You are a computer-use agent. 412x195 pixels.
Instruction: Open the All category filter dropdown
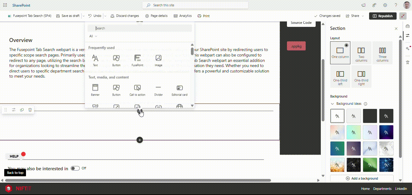click(x=93, y=36)
